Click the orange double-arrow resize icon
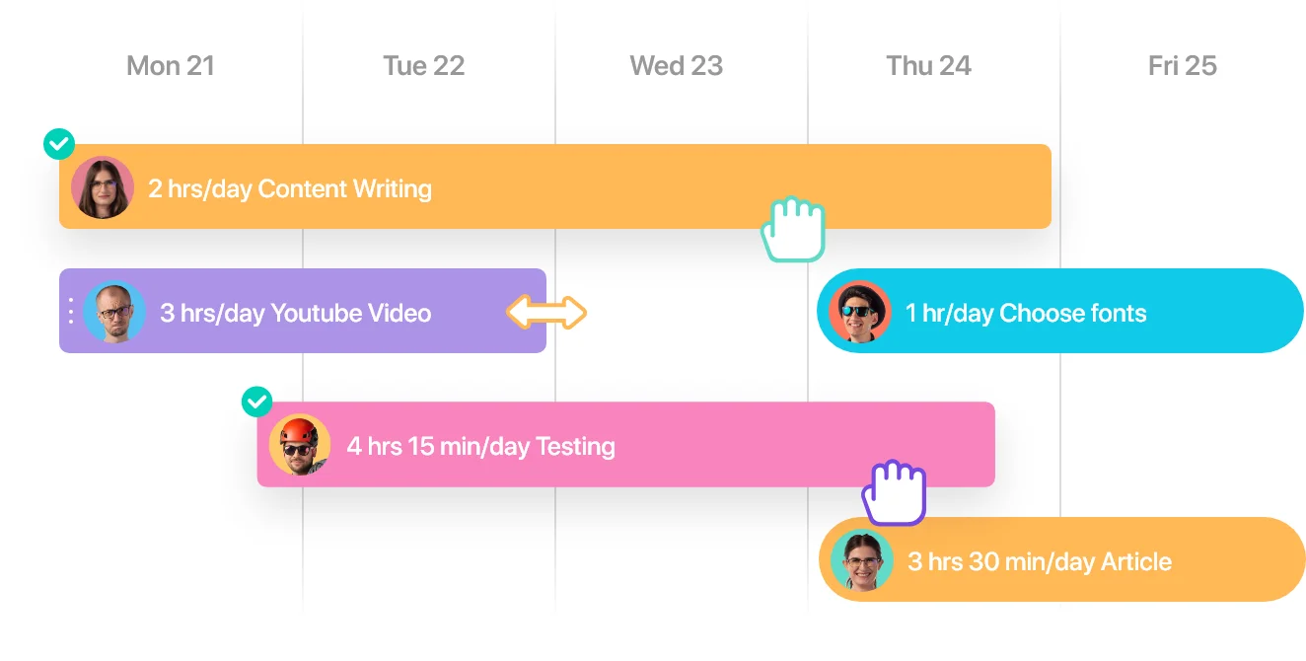Image resolution: width=1306 pixels, height=661 pixels. (546, 314)
